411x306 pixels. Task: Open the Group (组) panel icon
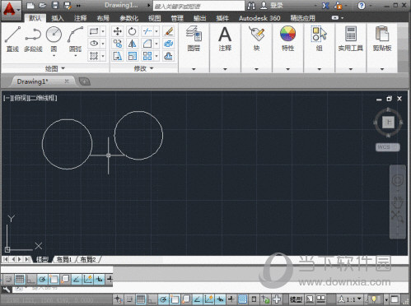tap(319, 34)
